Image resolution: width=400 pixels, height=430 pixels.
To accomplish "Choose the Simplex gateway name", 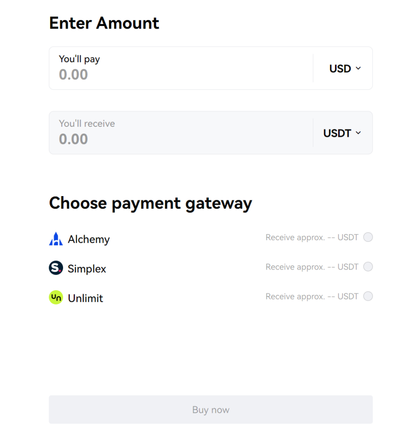I will coord(87,269).
